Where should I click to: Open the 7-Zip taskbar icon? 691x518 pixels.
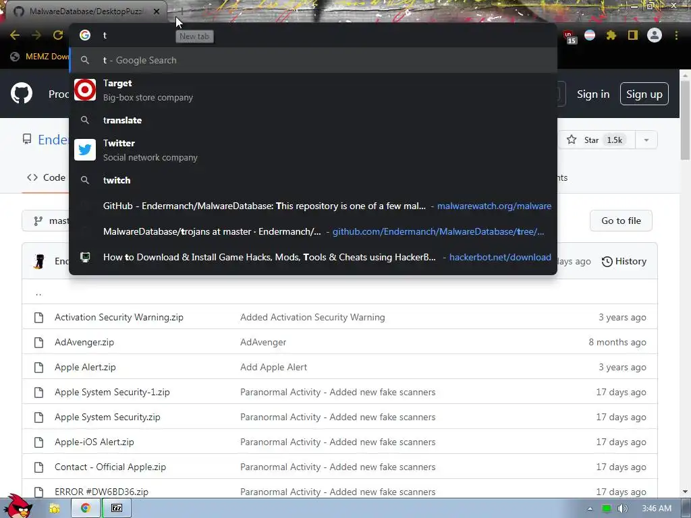[x=117, y=509]
